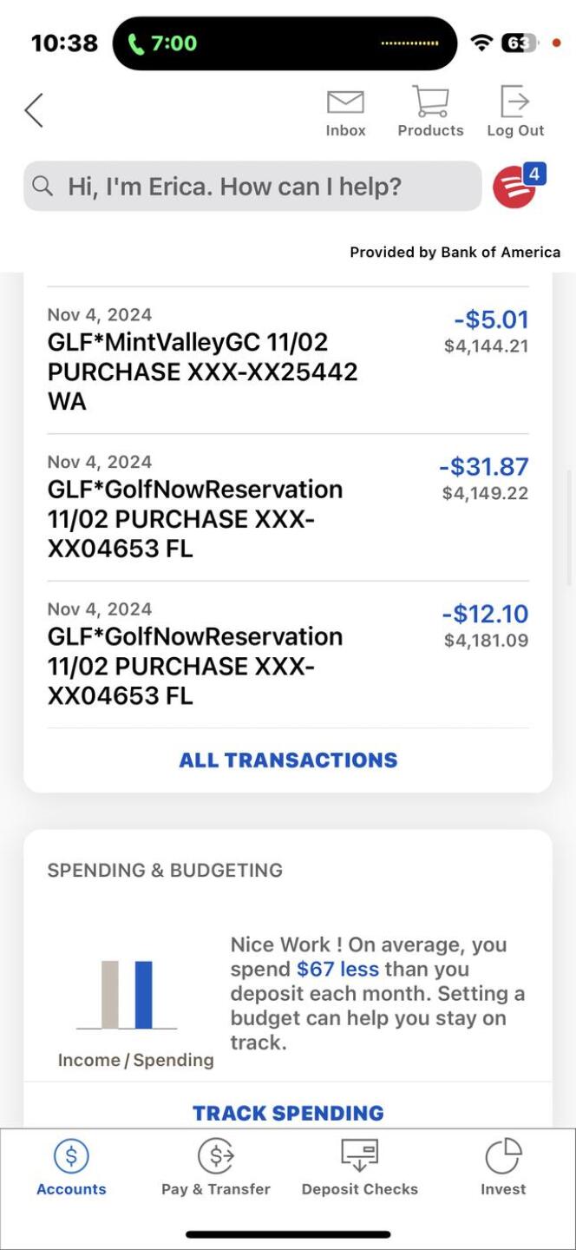576x1250 pixels.
Task: Tap the TRACK SPENDING link
Action: click(288, 1113)
